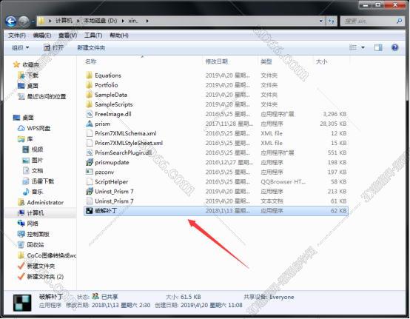The height and width of the screenshot is (319, 410).
Task: Click the refresh button beside address bar
Action: point(332,21)
